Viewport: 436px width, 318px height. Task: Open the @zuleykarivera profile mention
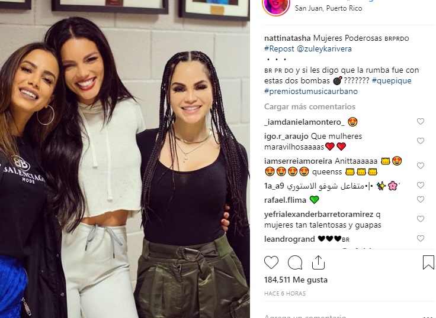tap(324, 49)
